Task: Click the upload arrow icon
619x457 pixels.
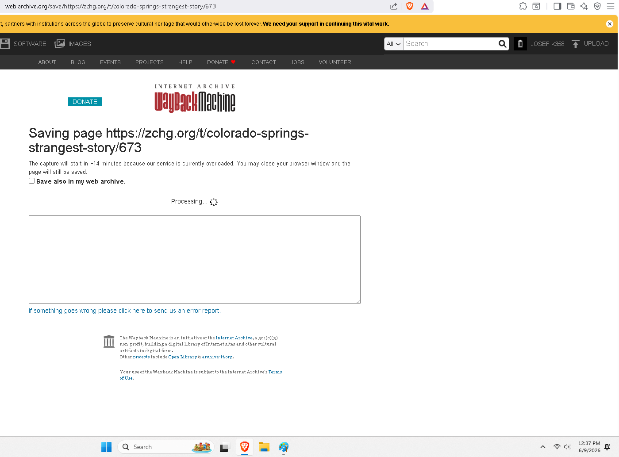Action: coord(575,44)
